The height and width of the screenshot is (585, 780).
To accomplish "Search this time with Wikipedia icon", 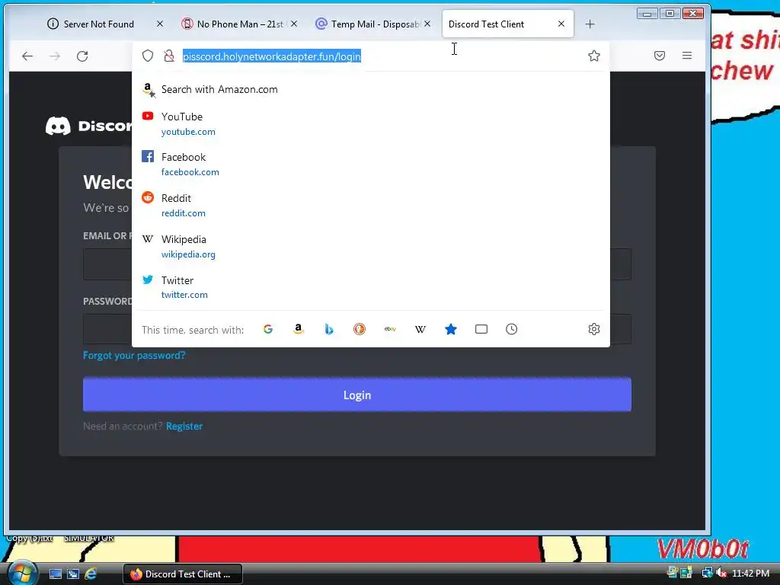I will [420, 329].
